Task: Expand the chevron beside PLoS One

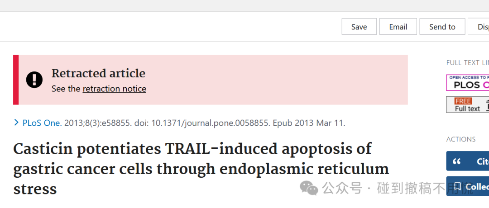Action: click(17, 123)
